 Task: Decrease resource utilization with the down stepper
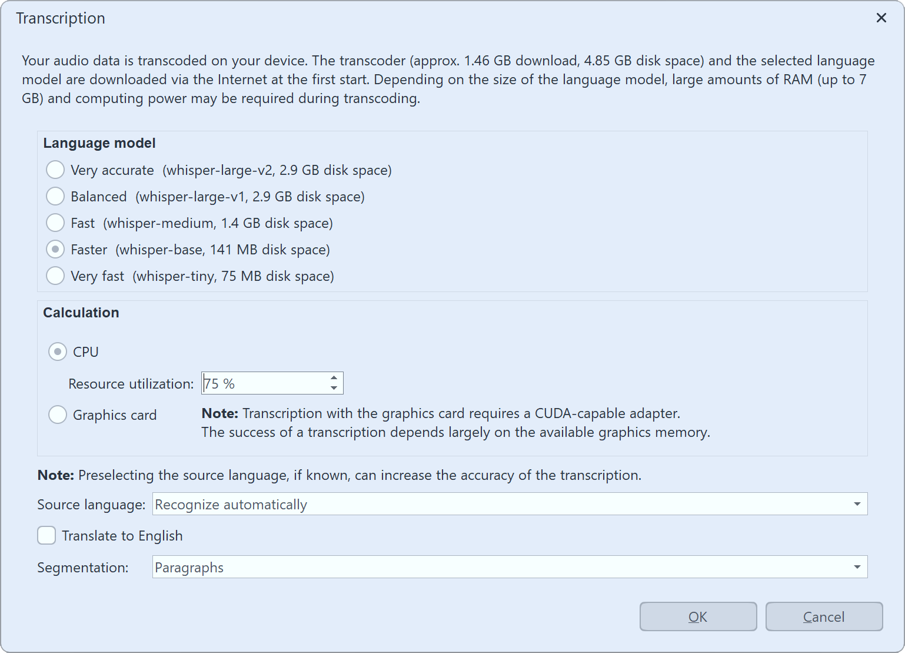click(333, 387)
